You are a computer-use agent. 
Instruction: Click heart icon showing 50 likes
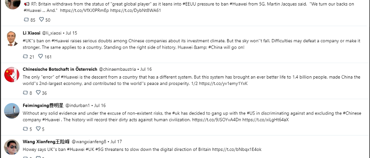pyautogui.click(x=41, y=19)
